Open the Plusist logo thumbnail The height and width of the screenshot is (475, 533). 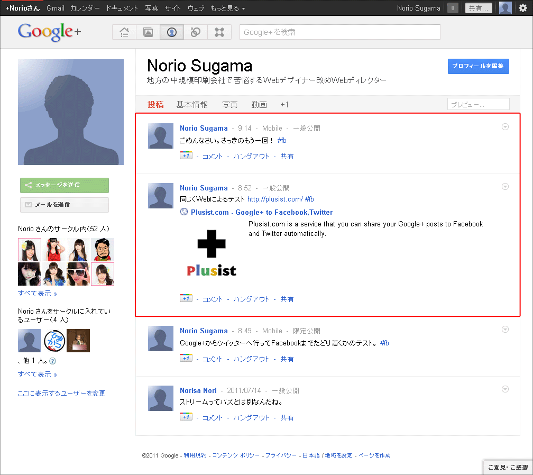[212, 253]
